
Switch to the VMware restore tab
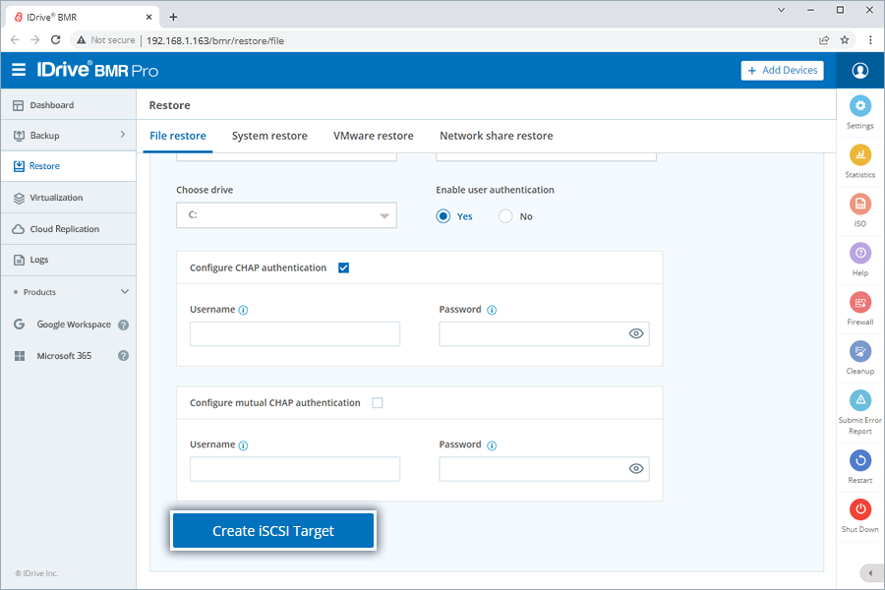pyautogui.click(x=373, y=136)
